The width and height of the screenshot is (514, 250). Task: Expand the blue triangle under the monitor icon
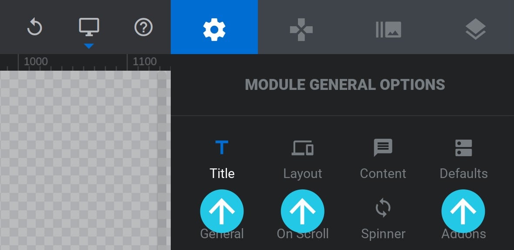(x=89, y=46)
